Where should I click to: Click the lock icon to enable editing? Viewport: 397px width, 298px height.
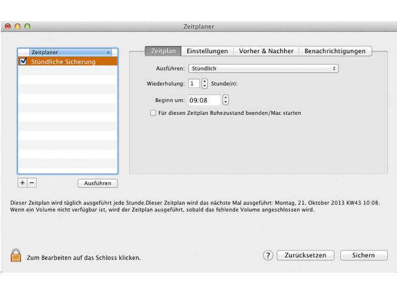(15, 255)
